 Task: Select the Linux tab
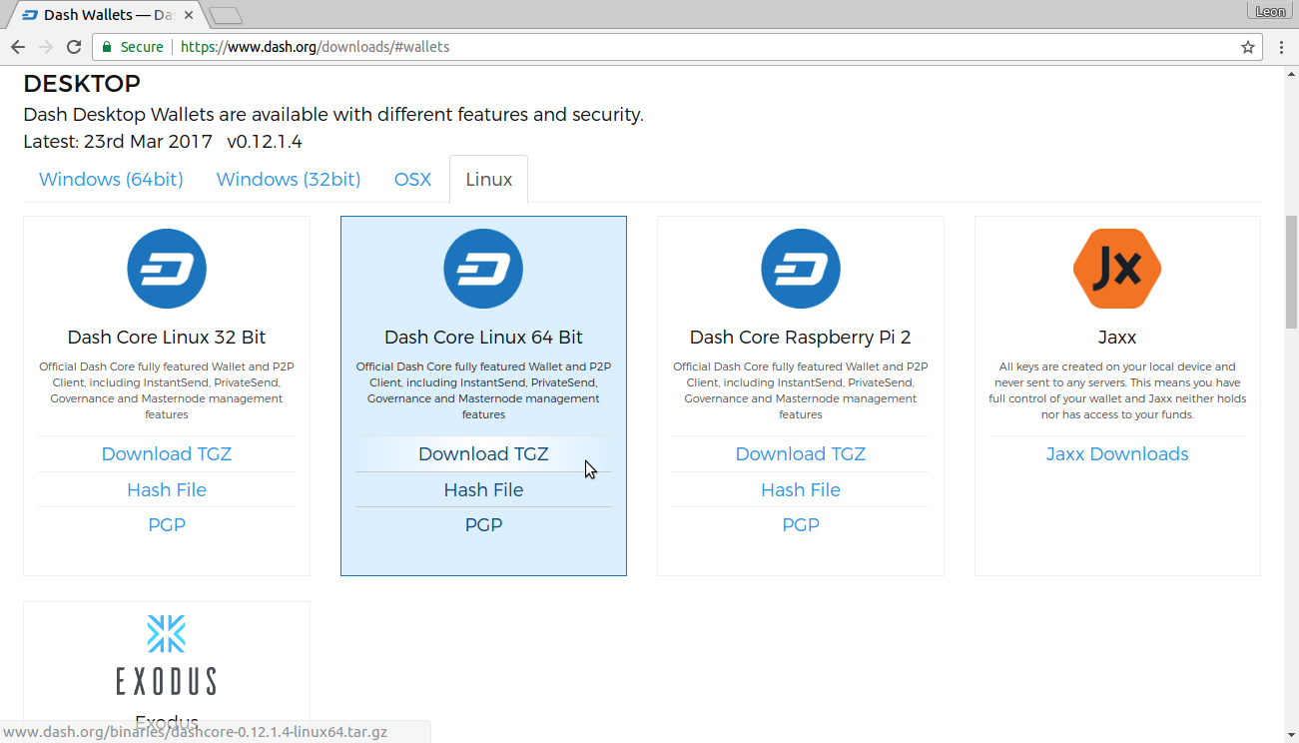tap(489, 180)
